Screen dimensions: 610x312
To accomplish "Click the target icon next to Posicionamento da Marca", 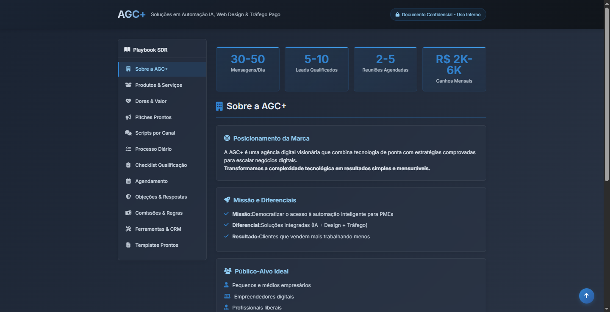I will (x=227, y=138).
